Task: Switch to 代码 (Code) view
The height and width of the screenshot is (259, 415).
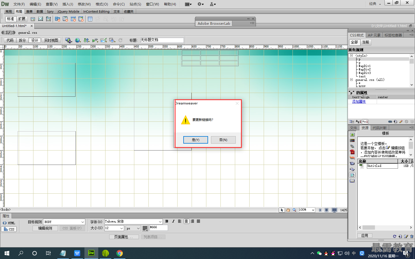Action: coord(10,40)
